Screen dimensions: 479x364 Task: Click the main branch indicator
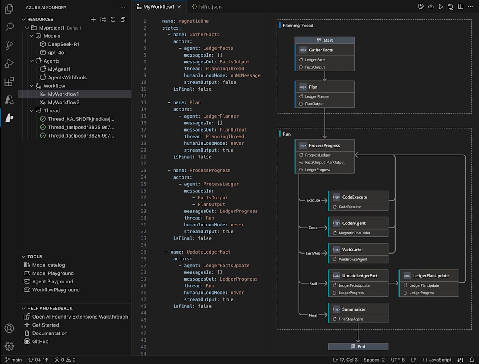tap(13, 360)
